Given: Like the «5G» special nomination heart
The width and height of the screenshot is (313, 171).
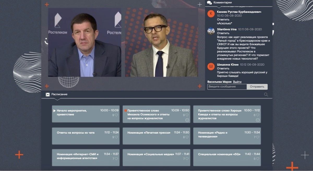Looking at the screenshot, I should tap(258, 159).
